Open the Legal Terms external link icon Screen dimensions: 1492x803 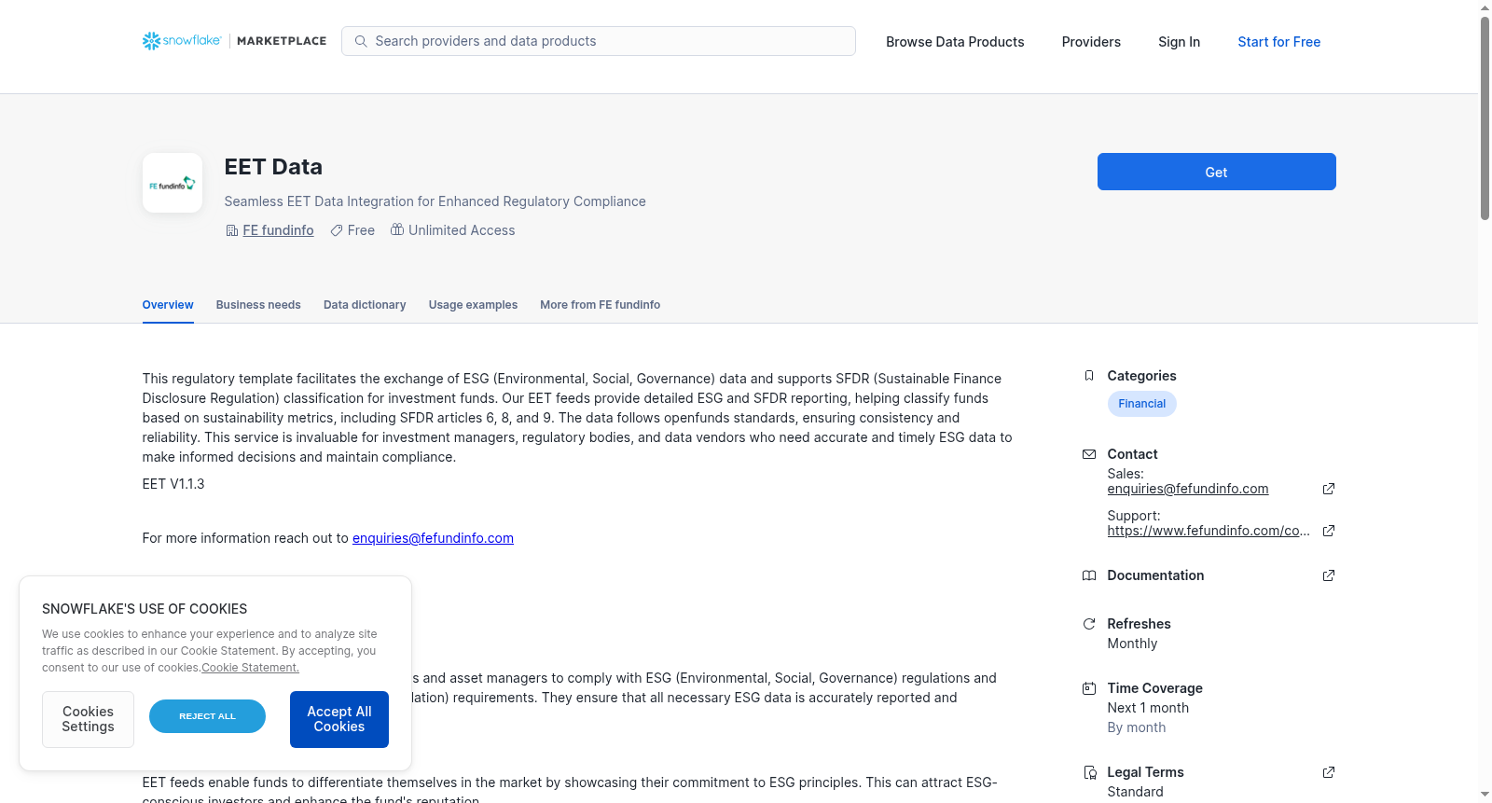point(1329,772)
